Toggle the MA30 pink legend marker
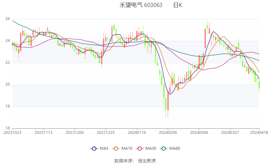Image resolution: width=270 pixels, height=164 pixels. [x=140, y=148]
